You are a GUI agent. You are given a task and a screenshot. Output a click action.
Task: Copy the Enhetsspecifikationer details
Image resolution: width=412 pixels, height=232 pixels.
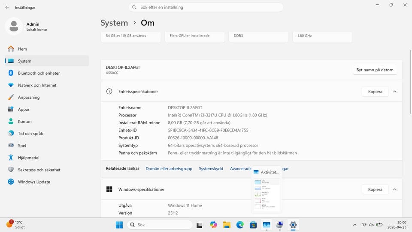pyautogui.click(x=375, y=92)
